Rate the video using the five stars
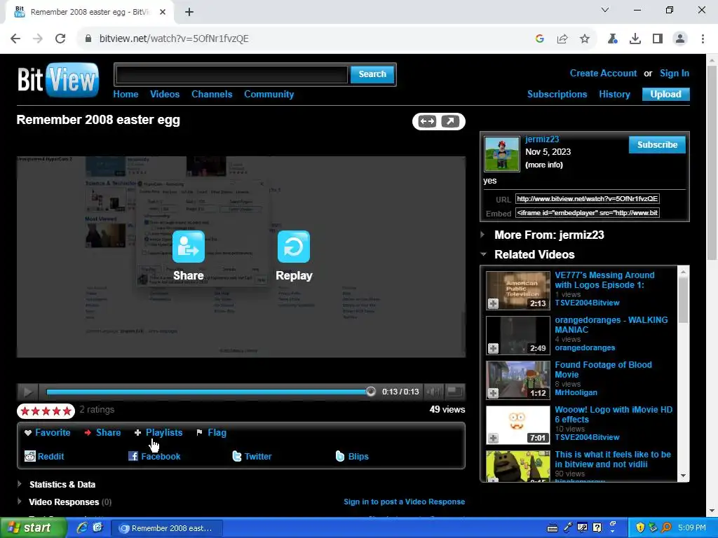The image size is (718, 538). (x=46, y=411)
